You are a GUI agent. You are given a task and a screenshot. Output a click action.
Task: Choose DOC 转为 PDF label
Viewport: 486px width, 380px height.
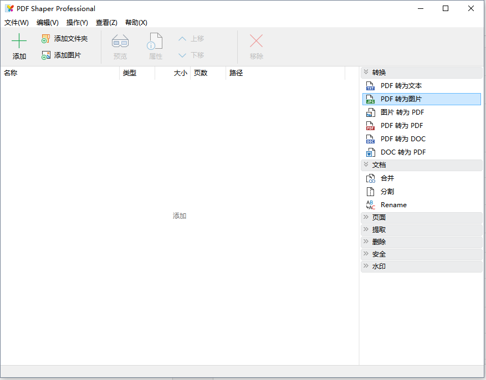click(x=403, y=152)
